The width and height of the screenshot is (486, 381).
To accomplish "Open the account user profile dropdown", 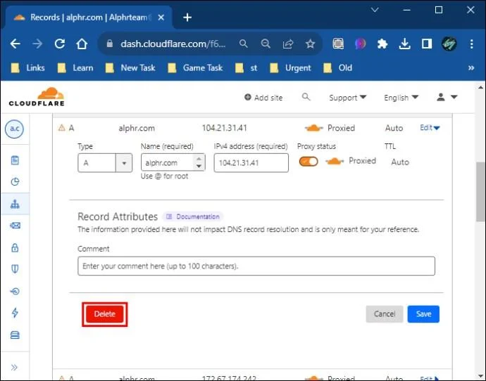I will click(x=447, y=98).
